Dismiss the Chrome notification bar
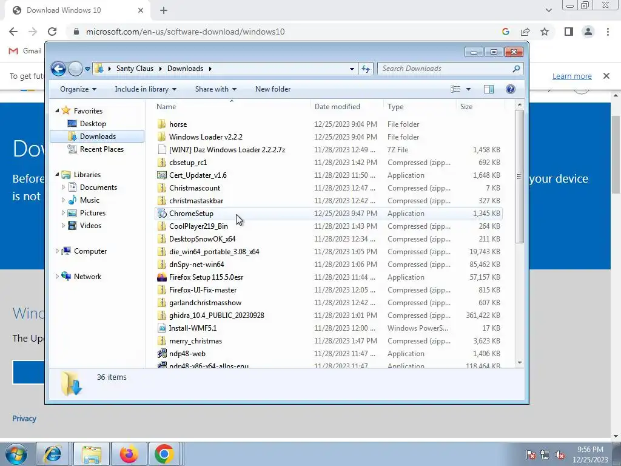 [606, 76]
